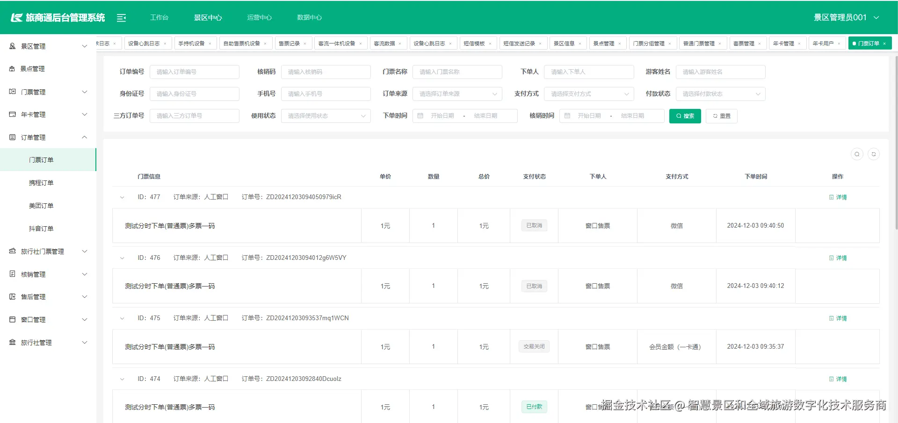Click the 景区管理 sidebar icon
The width and height of the screenshot is (898, 423).
click(12, 46)
